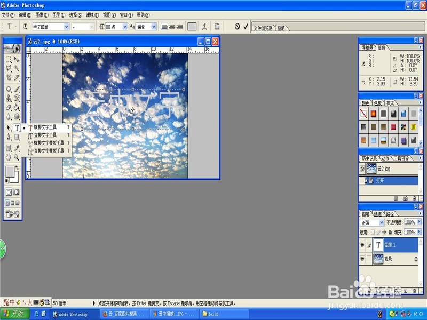Open character palette icon in options bar
427x320 pixels.
pos(217,26)
